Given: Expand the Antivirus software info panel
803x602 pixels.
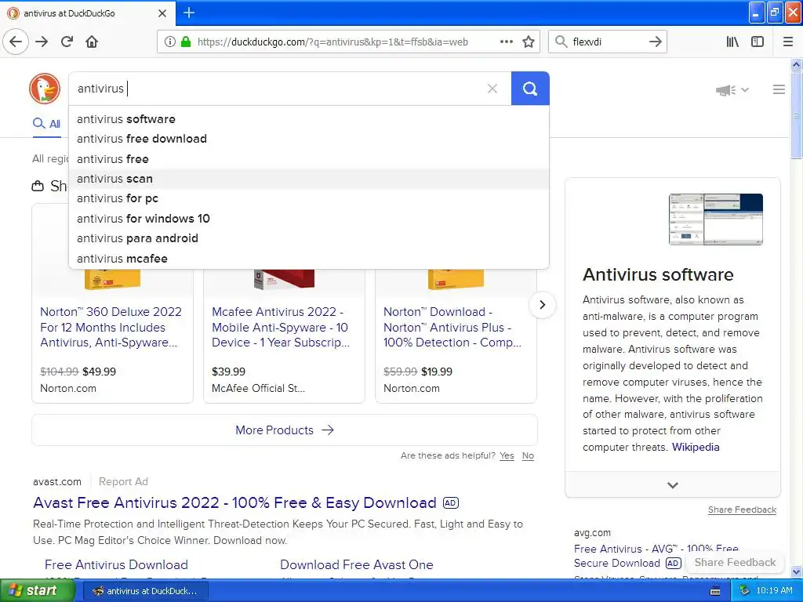Looking at the screenshot, I should tap(672, 484).
